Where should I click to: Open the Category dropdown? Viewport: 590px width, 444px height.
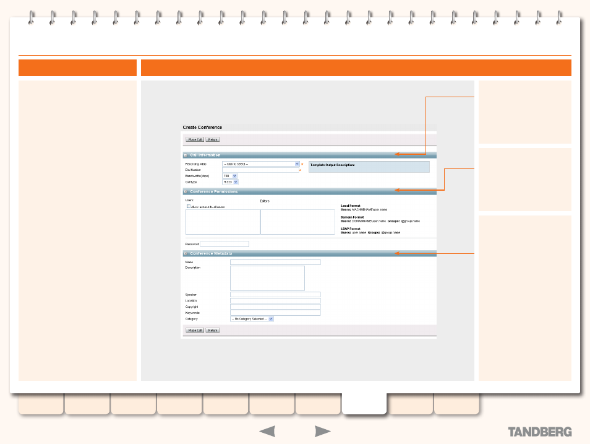[252, 319]
